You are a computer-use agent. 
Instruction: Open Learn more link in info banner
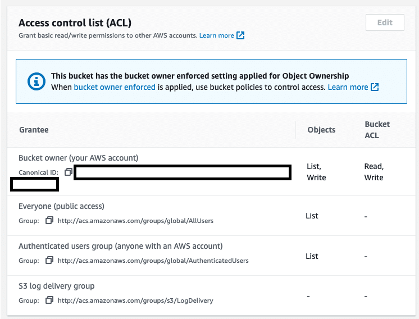pos(348,87)
